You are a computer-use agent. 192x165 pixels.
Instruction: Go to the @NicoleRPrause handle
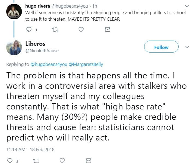42,51
